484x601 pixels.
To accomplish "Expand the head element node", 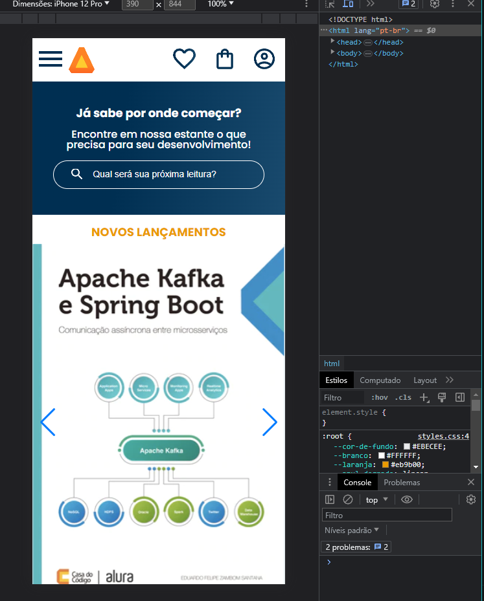I will pyautogui.click(x=333, y=41).
